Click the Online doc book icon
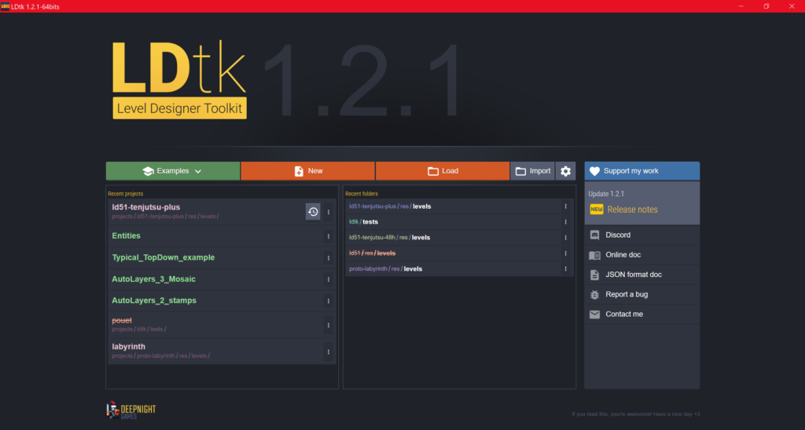Viewport: 805px width, 430px height. click(594, 255)
